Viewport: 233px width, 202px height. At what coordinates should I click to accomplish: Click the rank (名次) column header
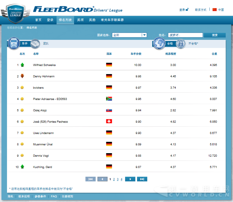click(x=22, y=54)
